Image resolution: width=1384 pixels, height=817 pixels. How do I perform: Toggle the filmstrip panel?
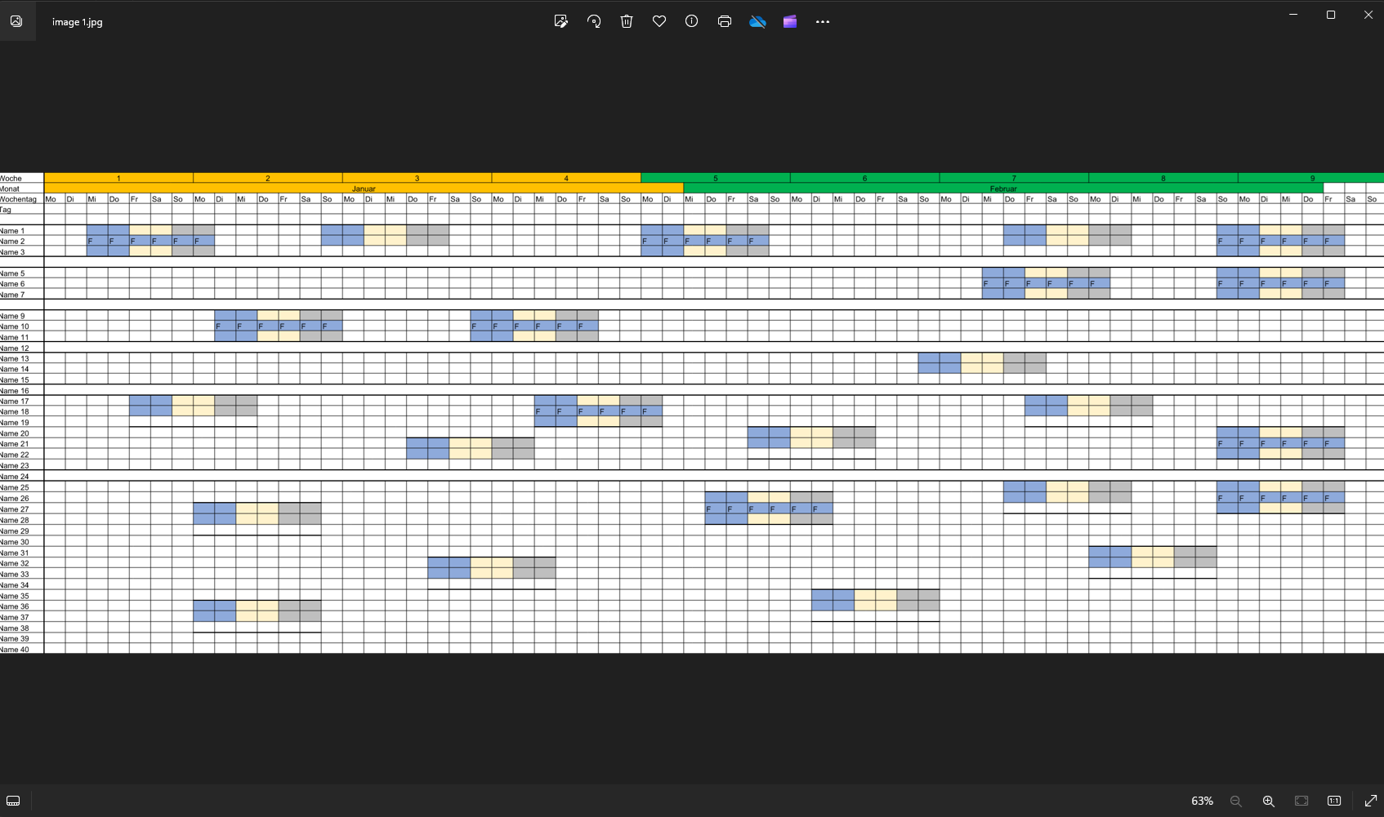(11, 800)
